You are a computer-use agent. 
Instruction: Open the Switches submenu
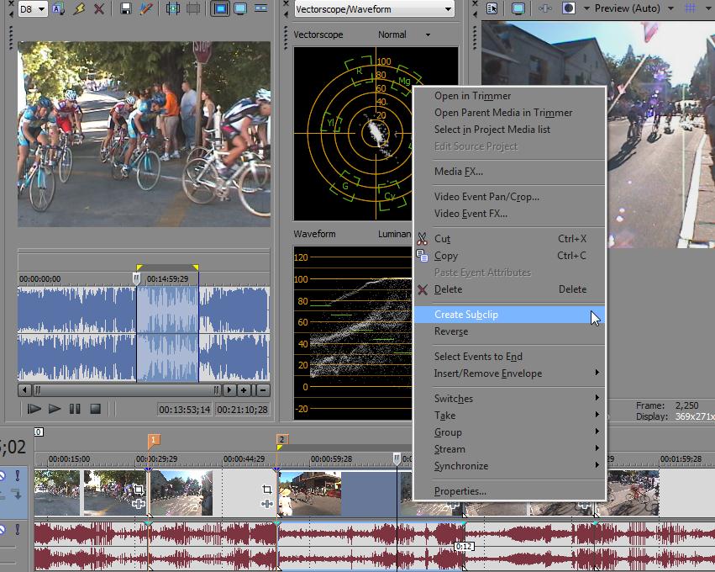(x=454, y=399)
